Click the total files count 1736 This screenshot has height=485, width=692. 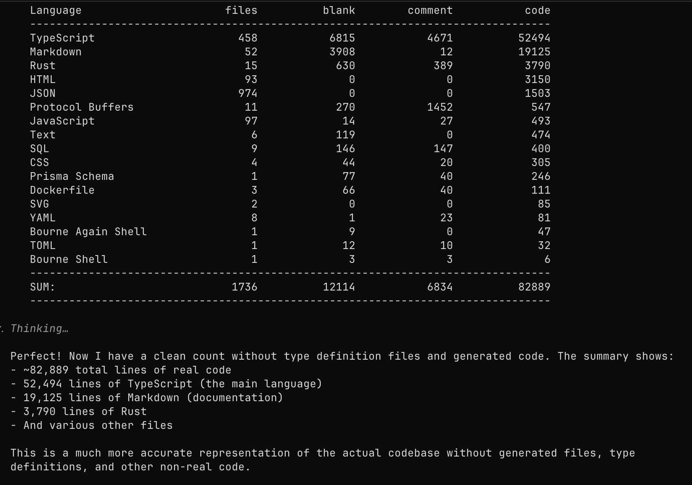tap(244, 287)
